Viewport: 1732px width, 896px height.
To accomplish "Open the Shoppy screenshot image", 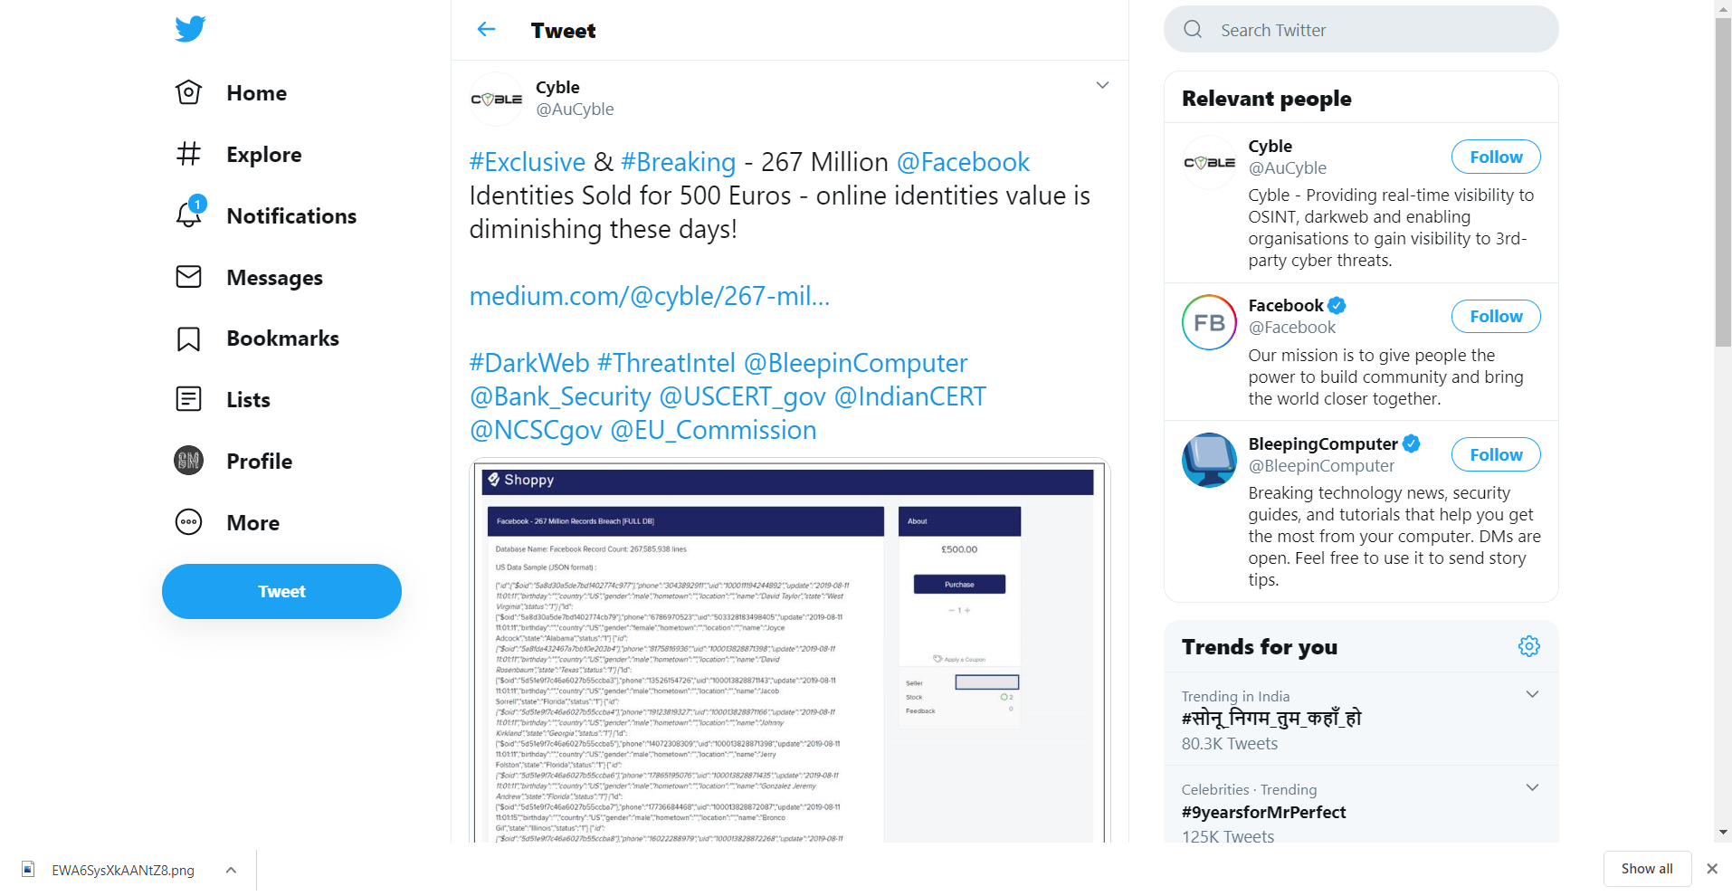I will pyautogui.click(x=789, y=652).
